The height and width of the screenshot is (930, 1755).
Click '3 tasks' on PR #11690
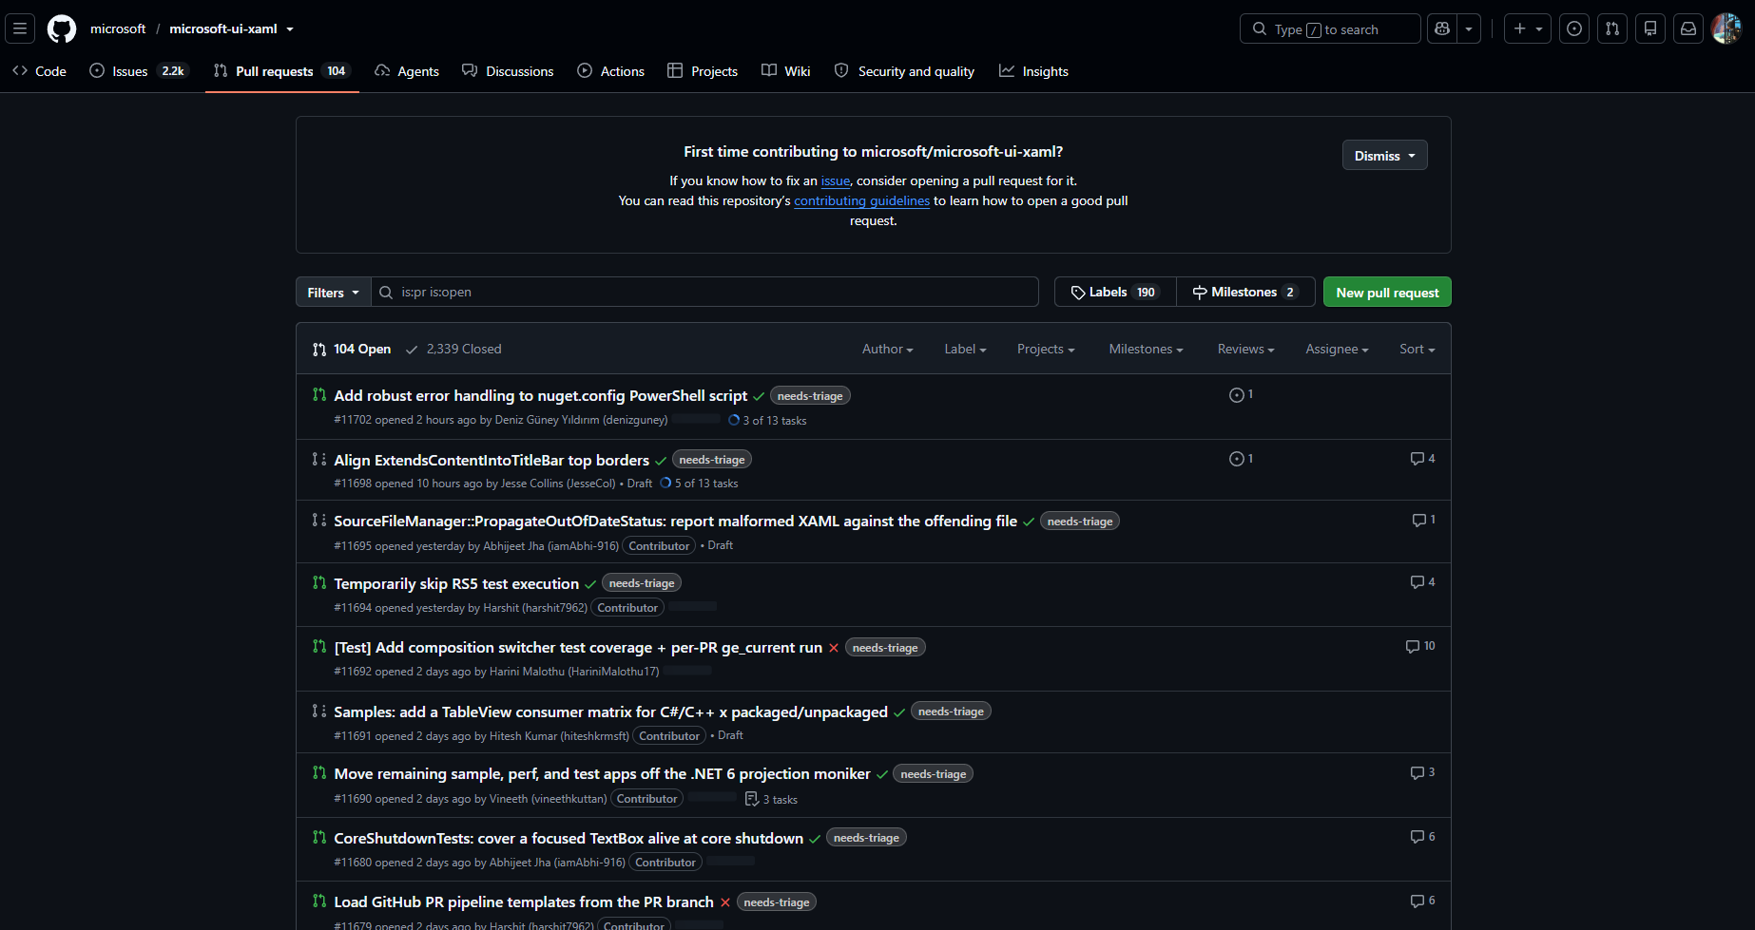point(771,800)
